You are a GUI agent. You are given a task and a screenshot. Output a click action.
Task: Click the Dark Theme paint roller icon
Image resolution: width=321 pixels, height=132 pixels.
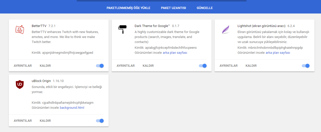pos(122,30)
